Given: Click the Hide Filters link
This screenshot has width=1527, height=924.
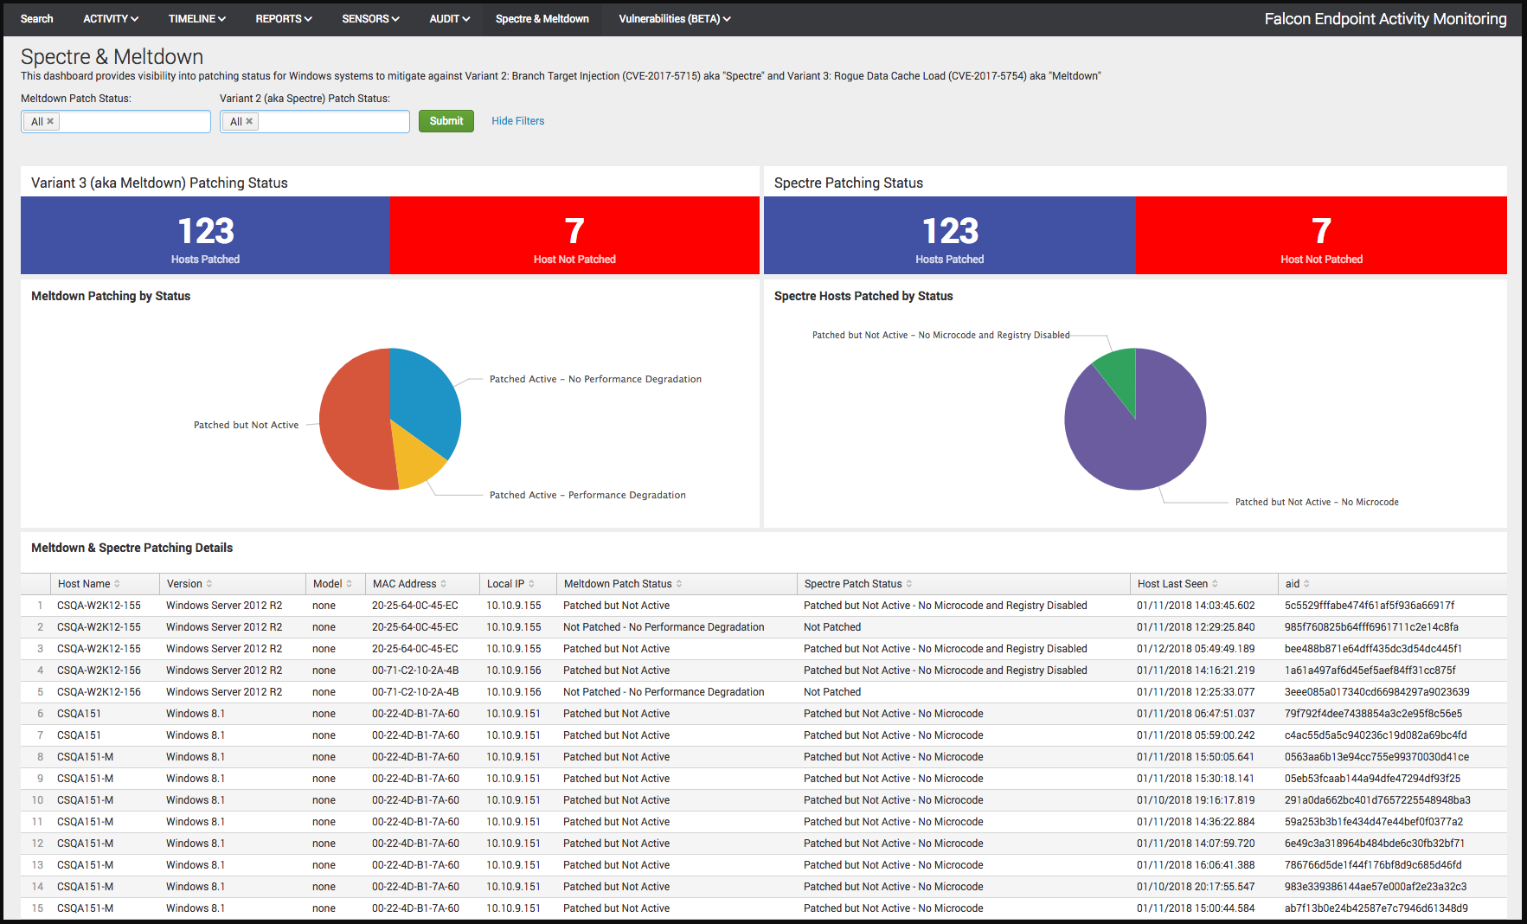Looking at the screenshot, I should (x=517, y=121).
